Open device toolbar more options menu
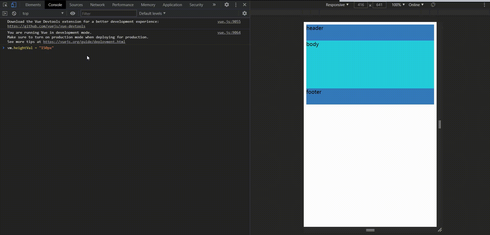 click(x=484, y=5)
